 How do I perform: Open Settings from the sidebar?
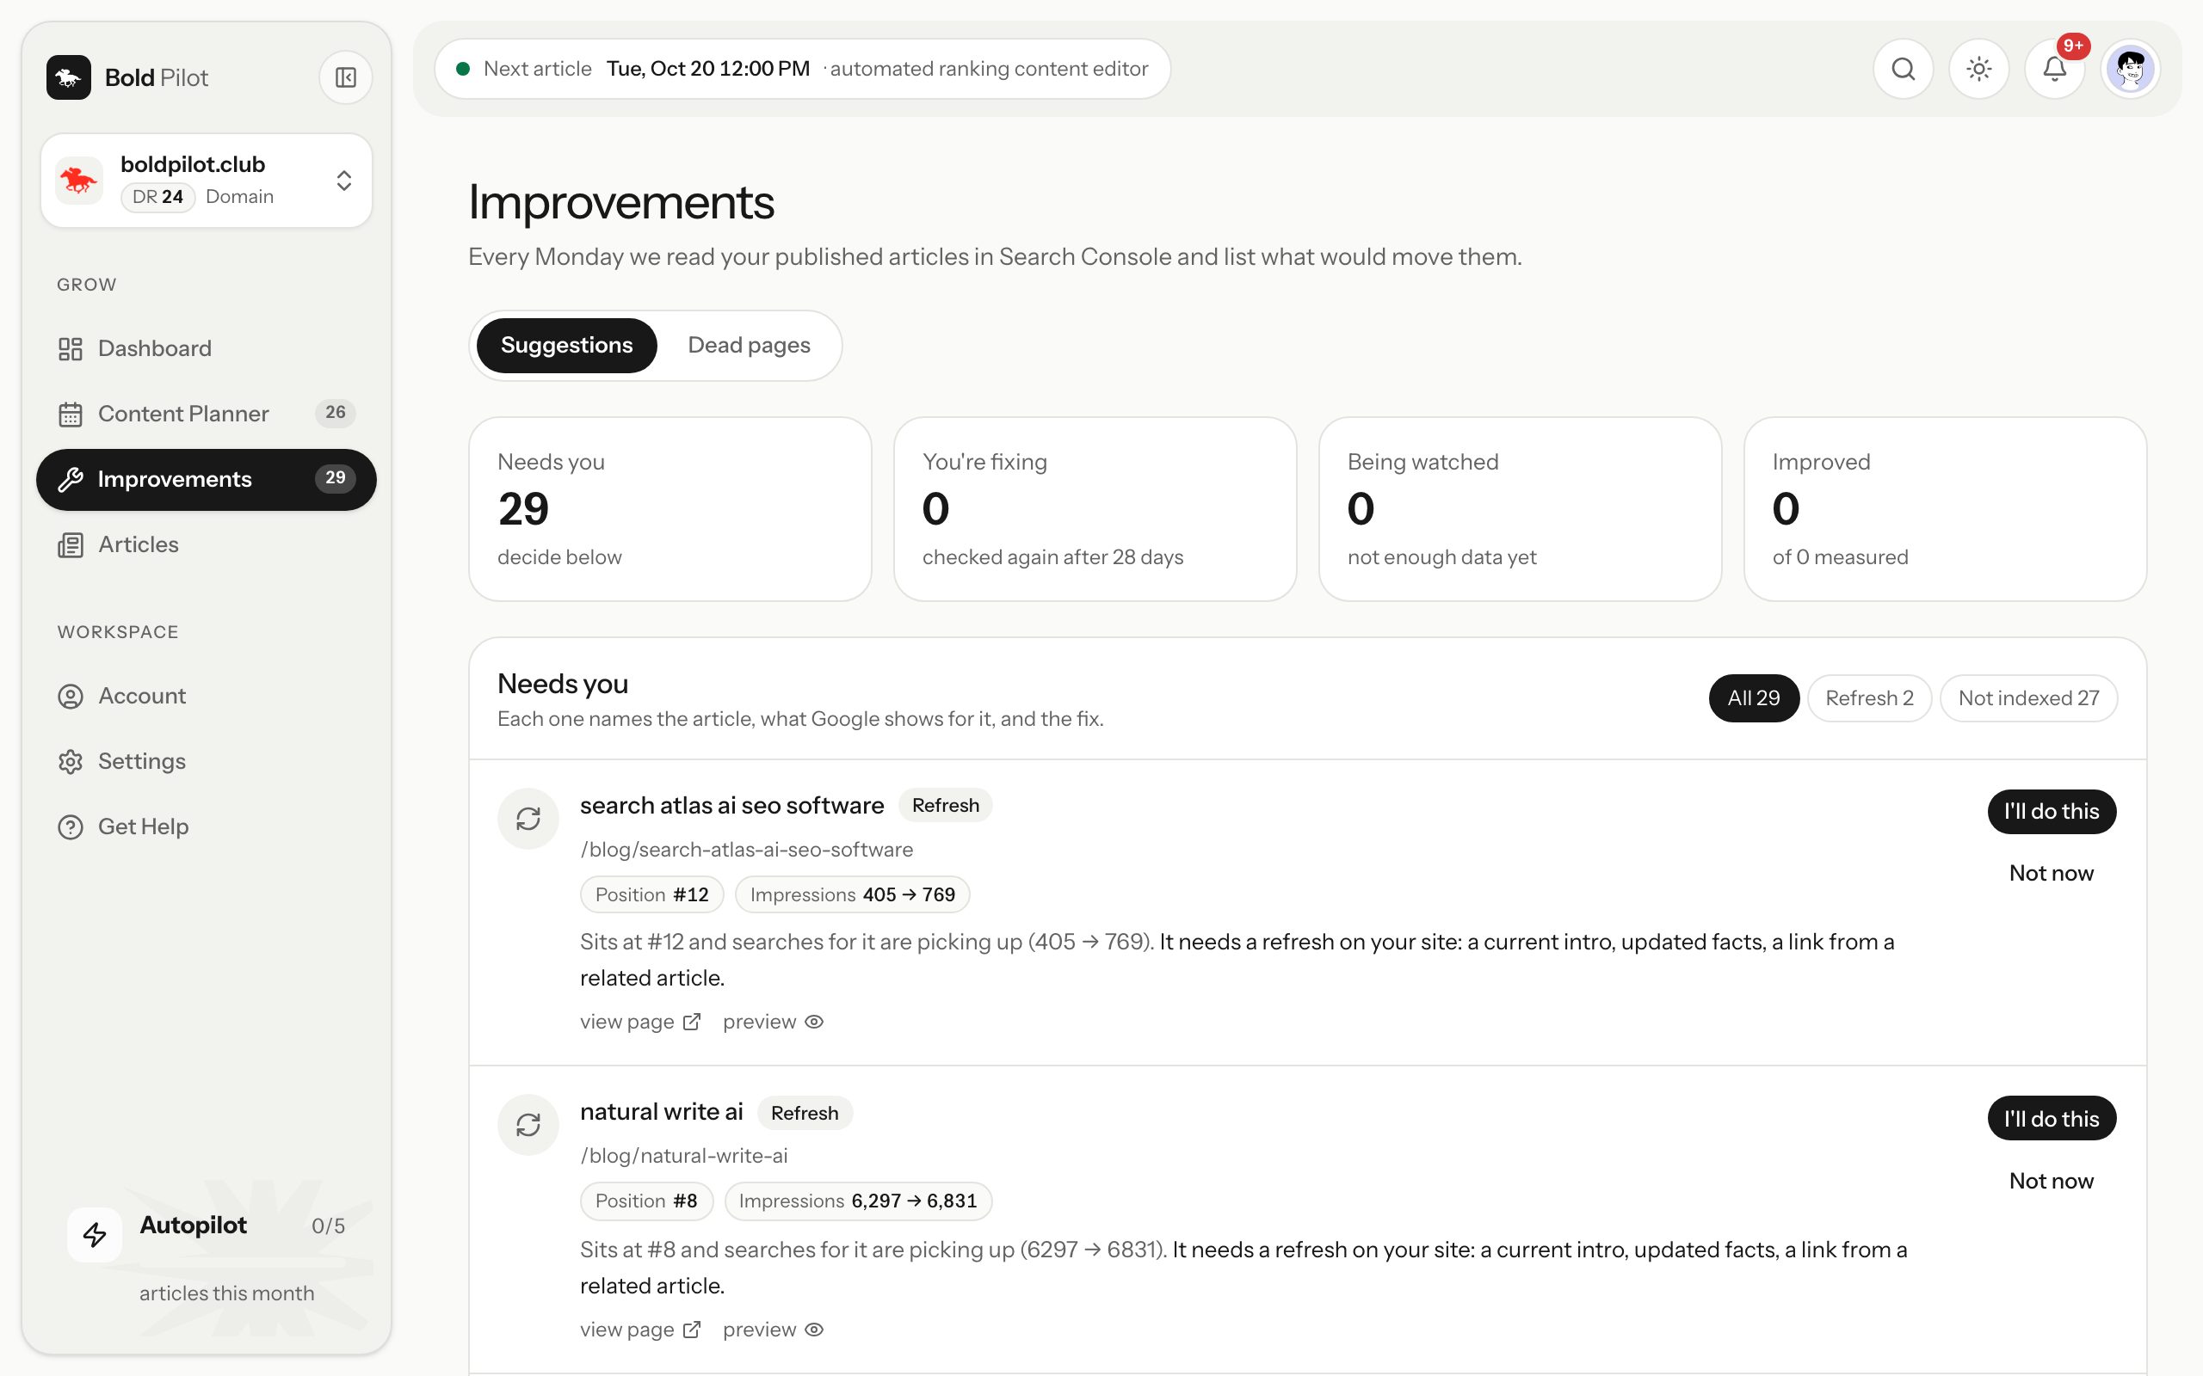(x=206, y=762)
